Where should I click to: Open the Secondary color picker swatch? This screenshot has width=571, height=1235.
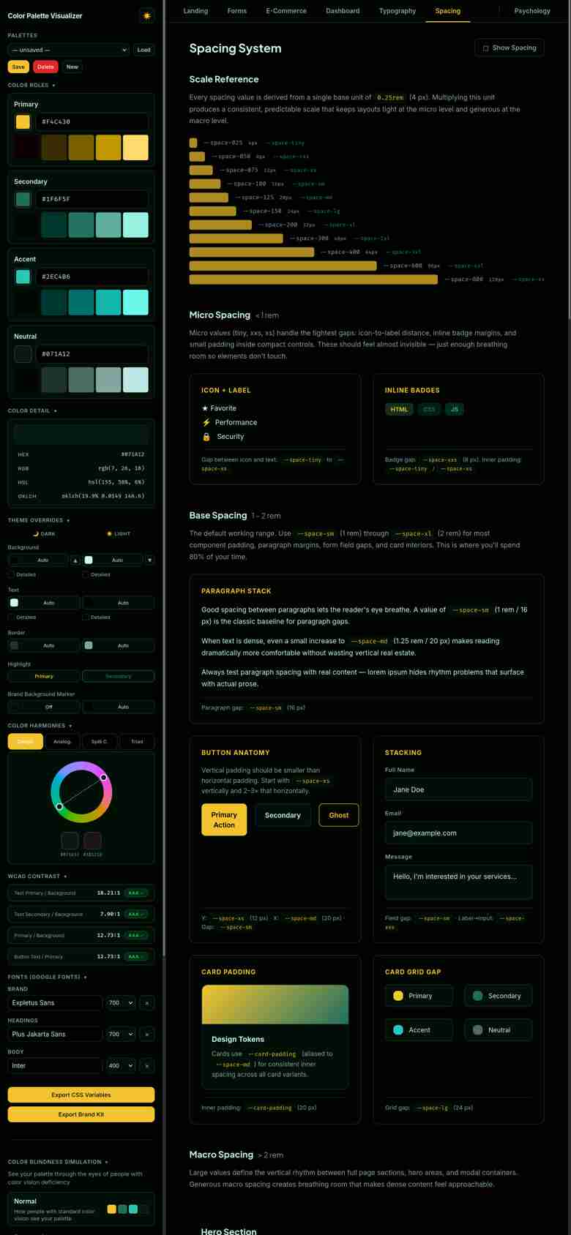click(23, 199)
